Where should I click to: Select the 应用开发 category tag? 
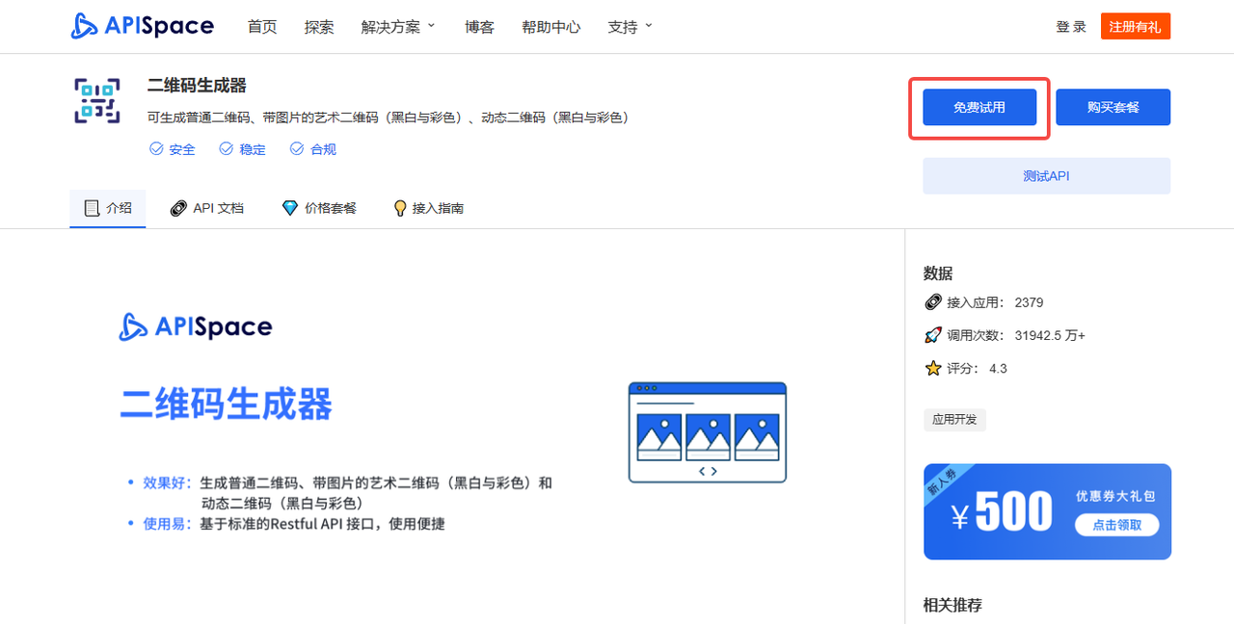pyautogui.click(x=954, y=419)
